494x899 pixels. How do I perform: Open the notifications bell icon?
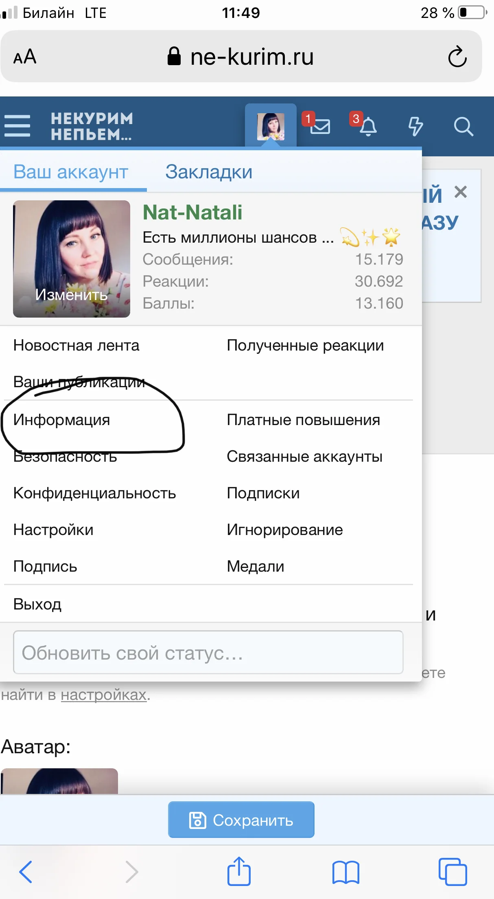[x=368, y=126]
